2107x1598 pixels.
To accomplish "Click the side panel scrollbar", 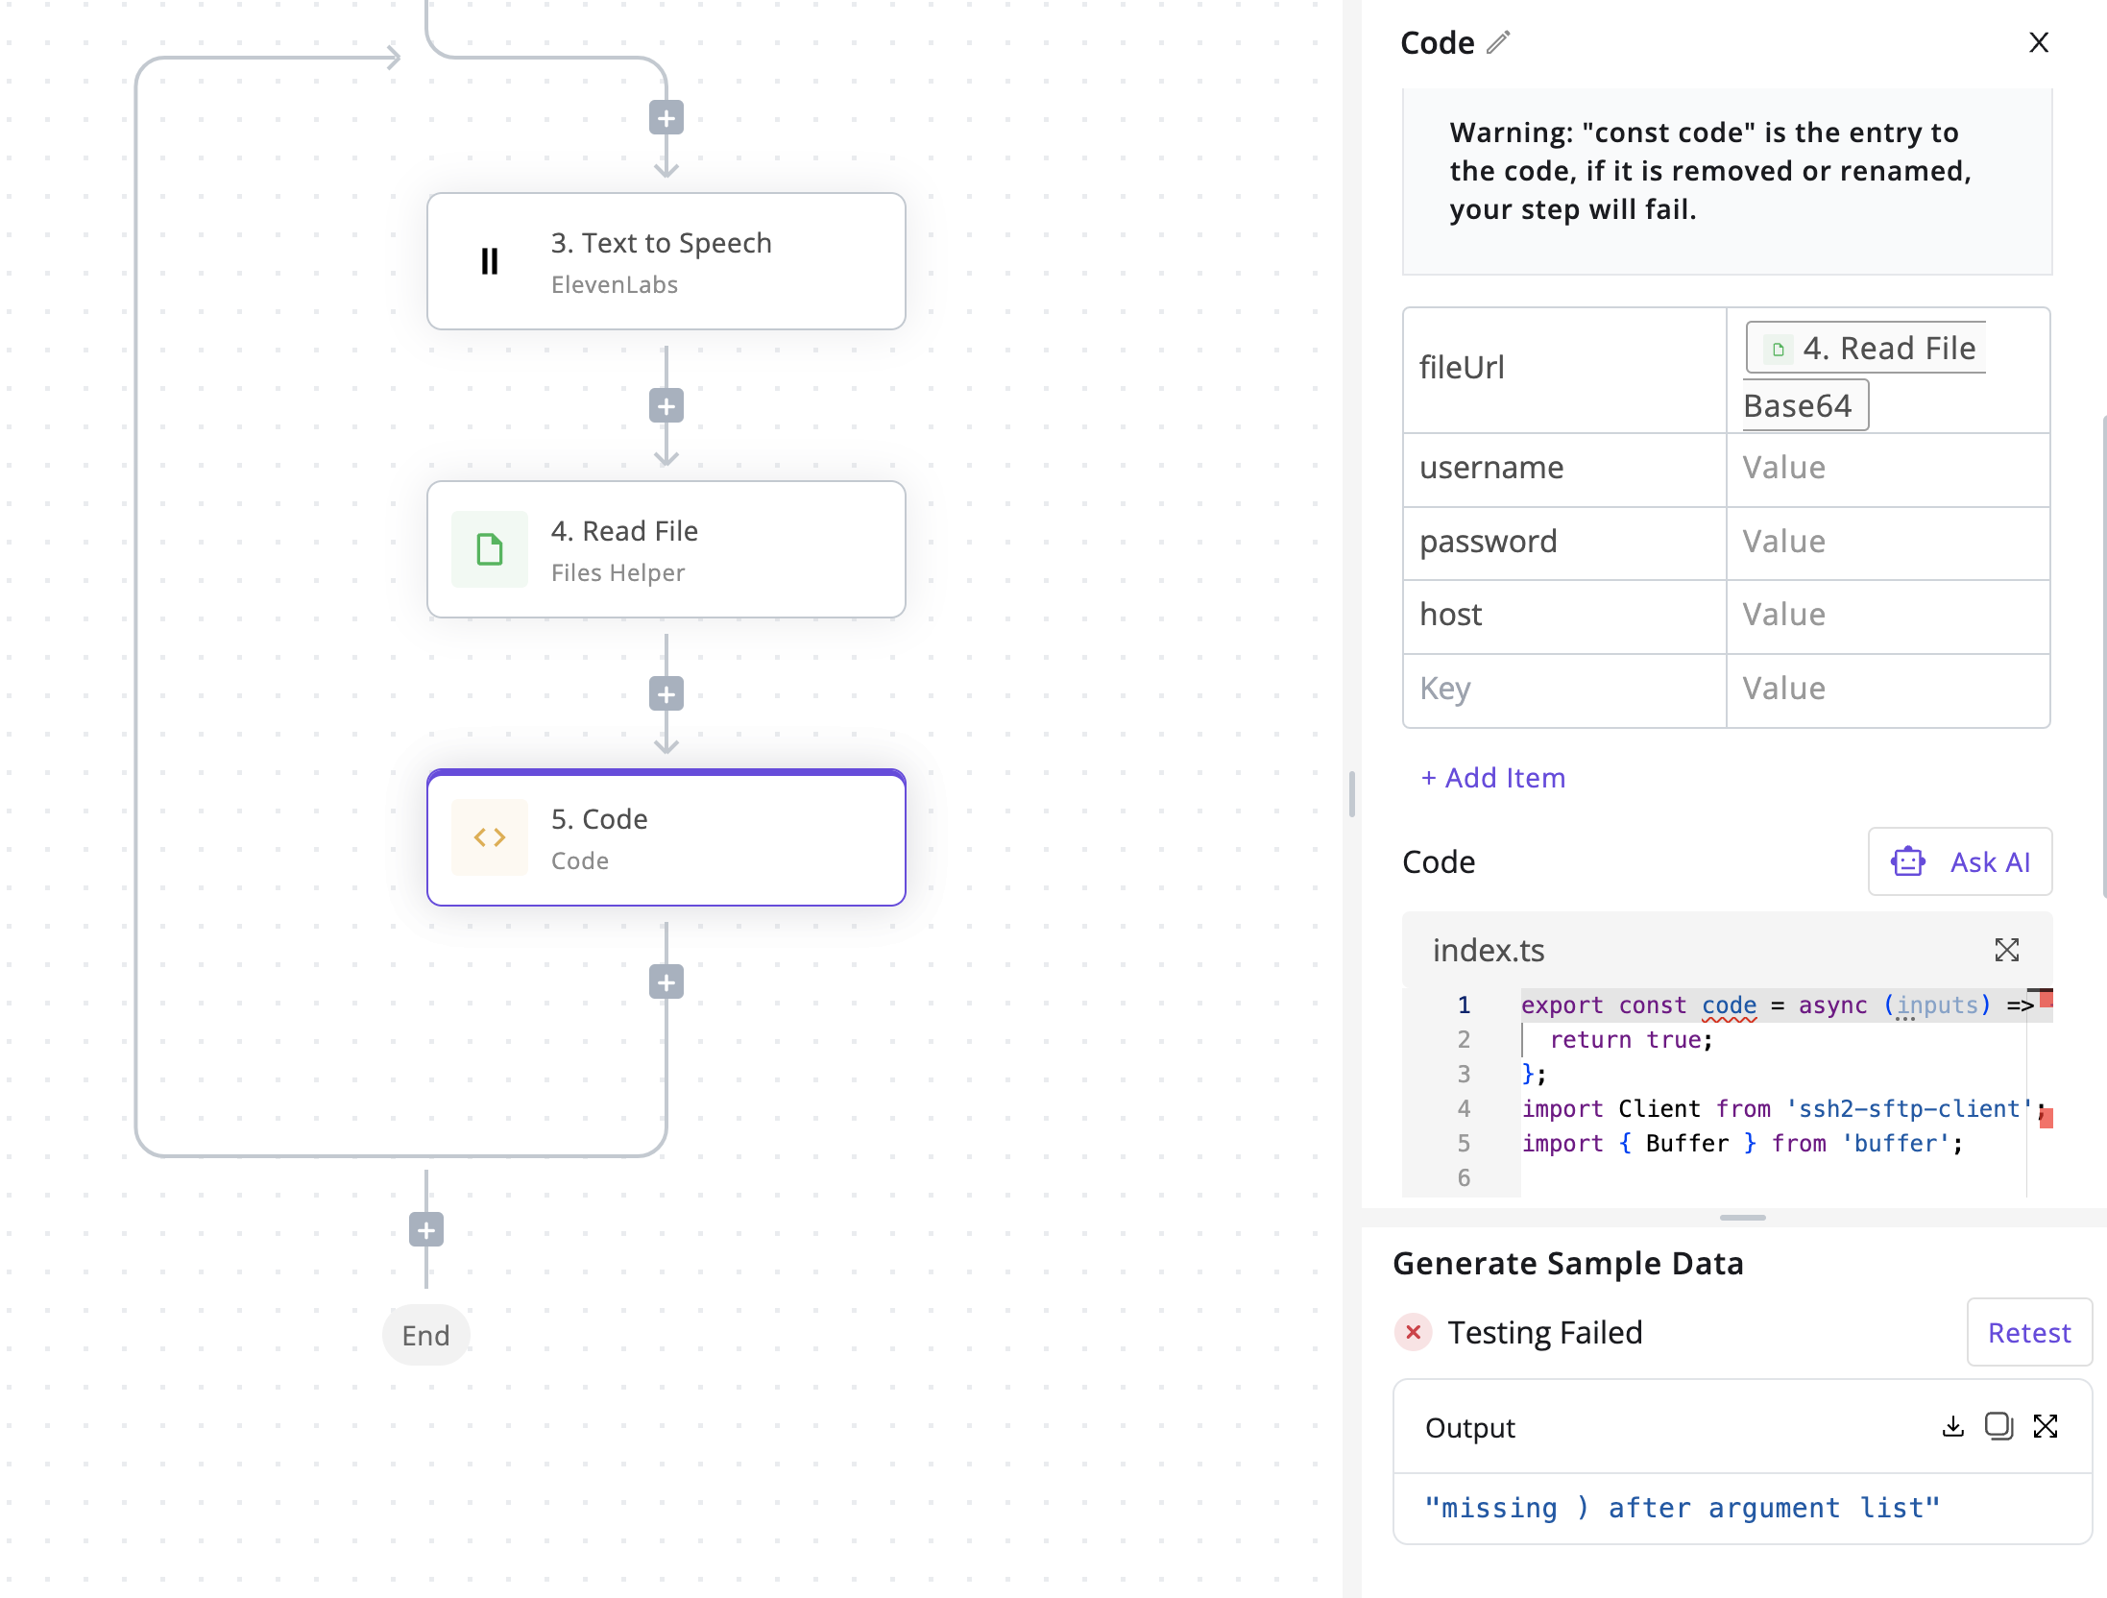I will coord(2103,656).
